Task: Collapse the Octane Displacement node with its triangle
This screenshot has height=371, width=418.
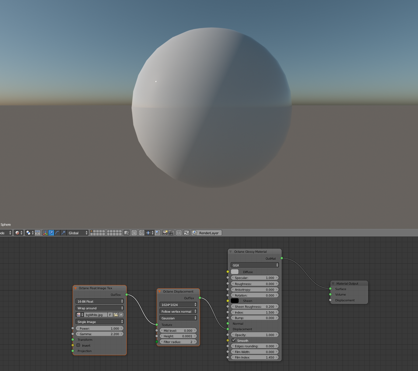Action: coord(159,291)
